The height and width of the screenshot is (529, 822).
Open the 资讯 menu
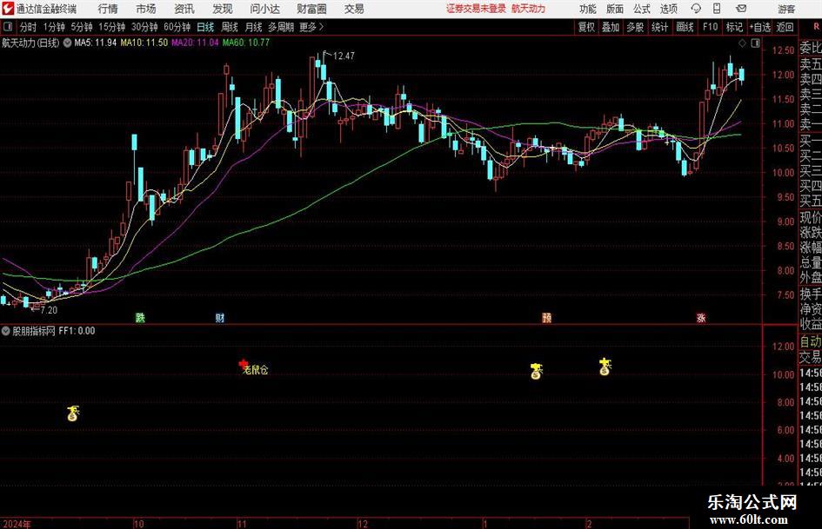pos(184,9)
